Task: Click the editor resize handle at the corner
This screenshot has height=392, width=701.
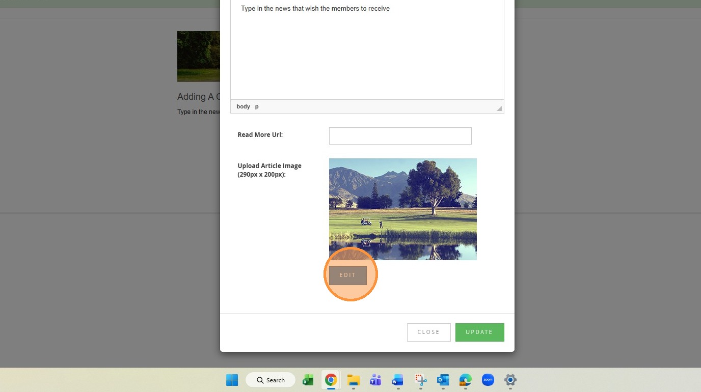Action: [499, 108]
